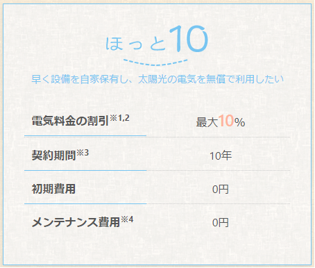Screen dimensions: 315x268
Task: Click the % sign after the orange 10
Action: [240, 122]
